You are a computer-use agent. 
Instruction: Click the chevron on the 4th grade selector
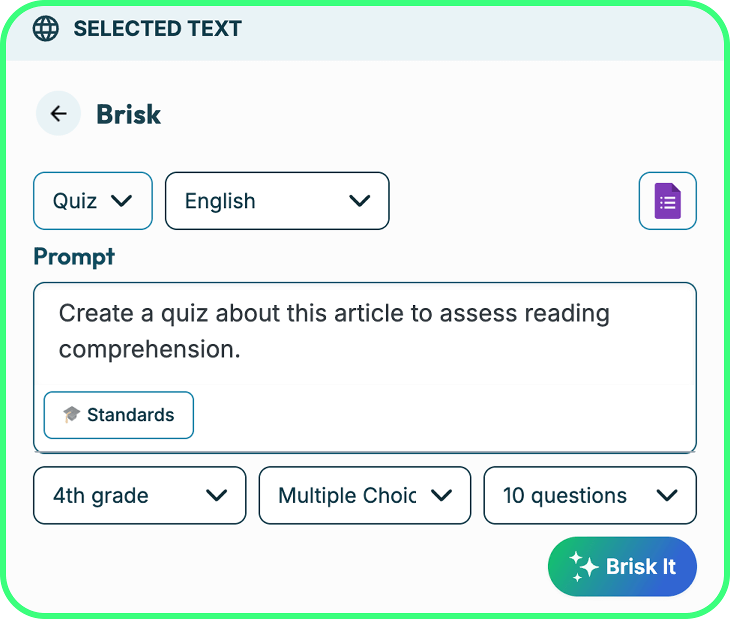coord(216,496)
